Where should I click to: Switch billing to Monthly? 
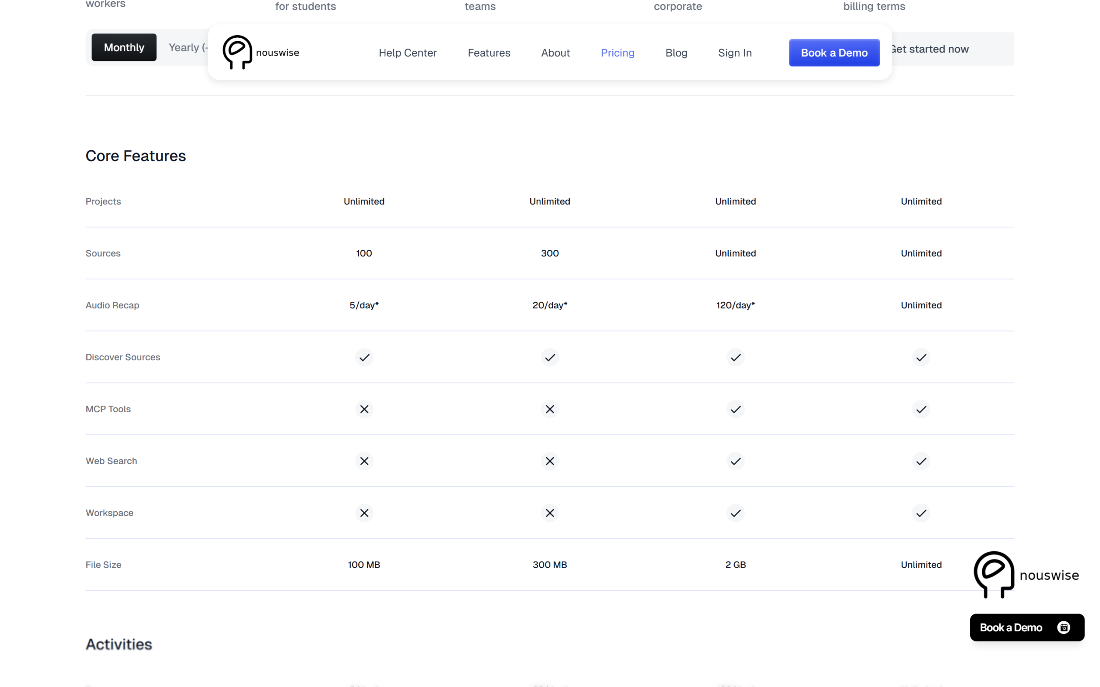pos(124,47)
